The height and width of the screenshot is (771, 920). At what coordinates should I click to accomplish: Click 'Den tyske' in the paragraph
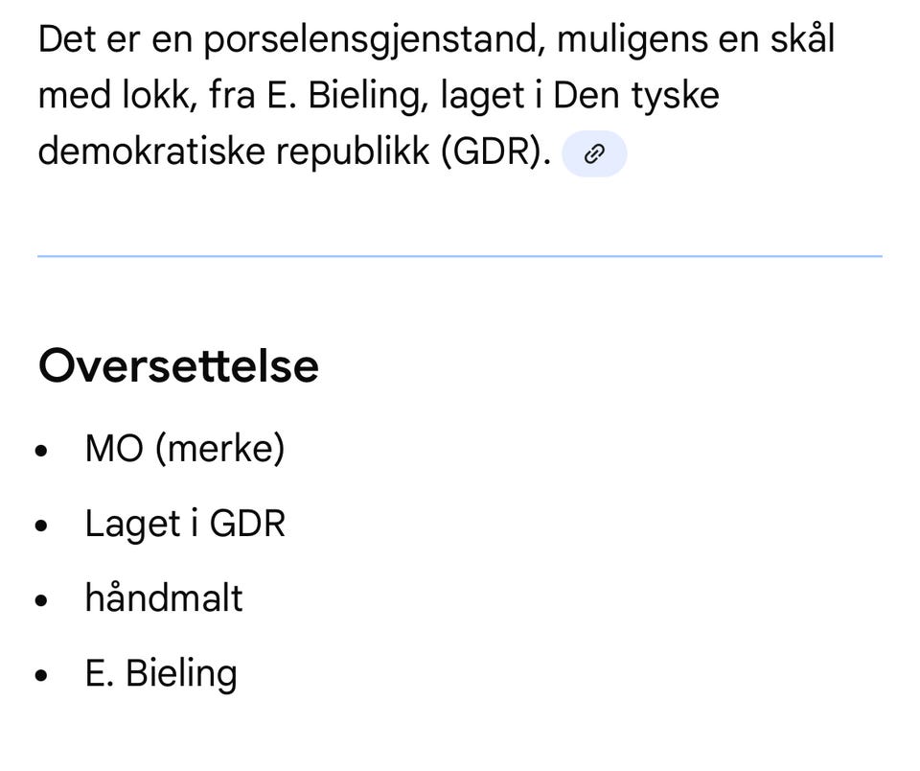636,96
